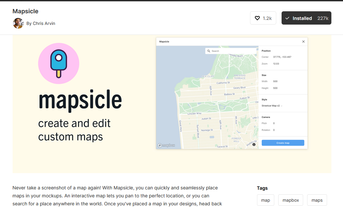The height and width of the screenshot is (207, 343).
Task: Click the heart like button showing 1.2k
Action: (263, 18)
